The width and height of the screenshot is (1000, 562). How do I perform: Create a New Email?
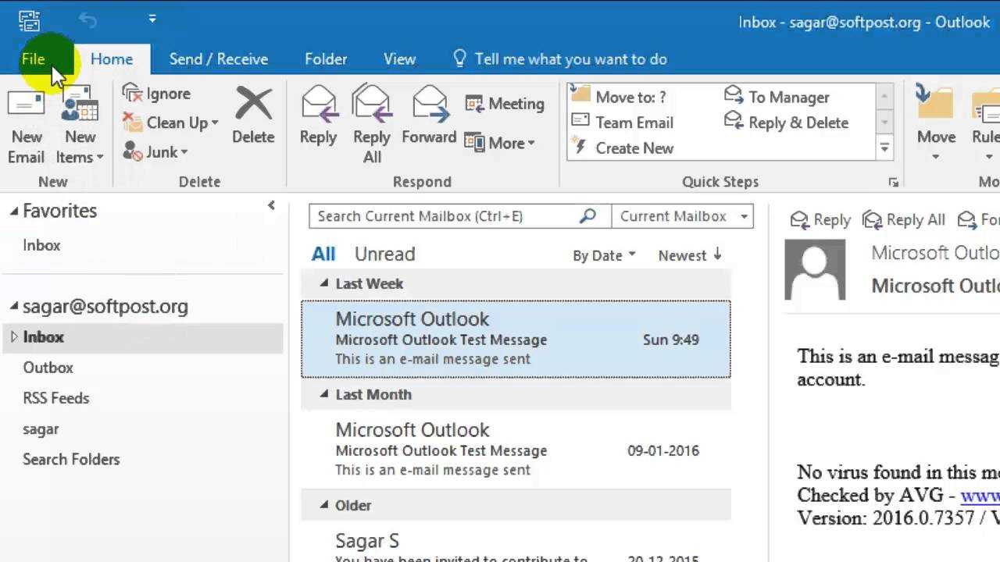tap(26, 125)
